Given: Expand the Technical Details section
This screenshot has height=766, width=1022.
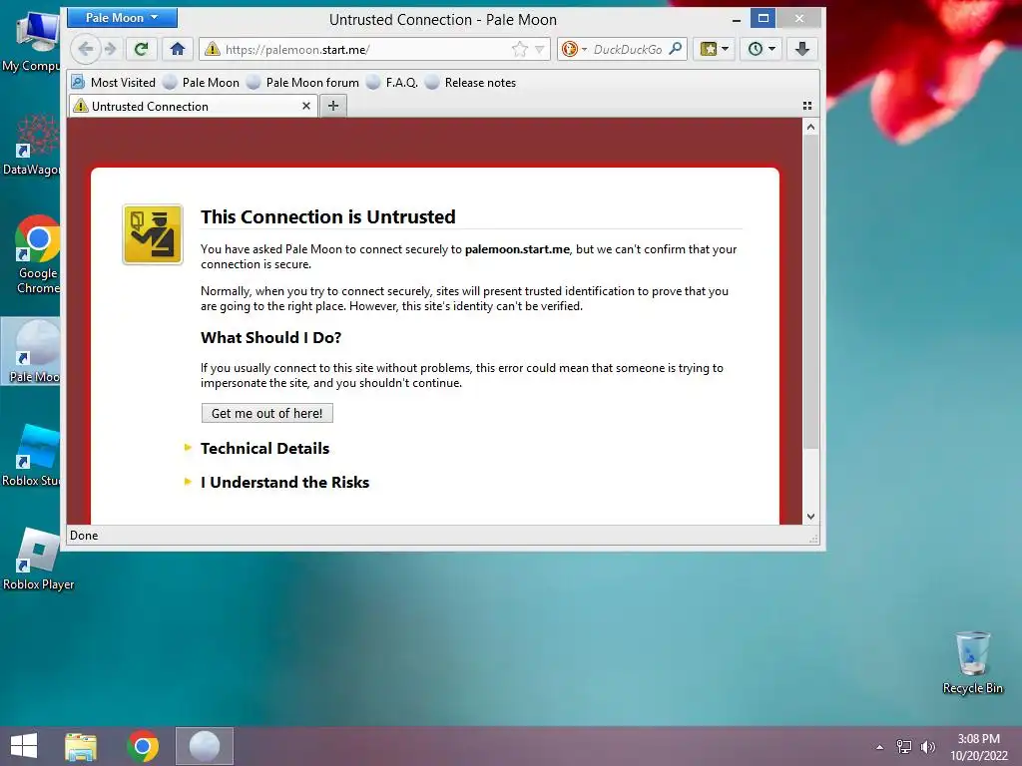Looking at the screenshot, I should (264, 448).
